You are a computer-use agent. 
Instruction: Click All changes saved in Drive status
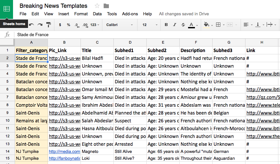coord(184,14)
